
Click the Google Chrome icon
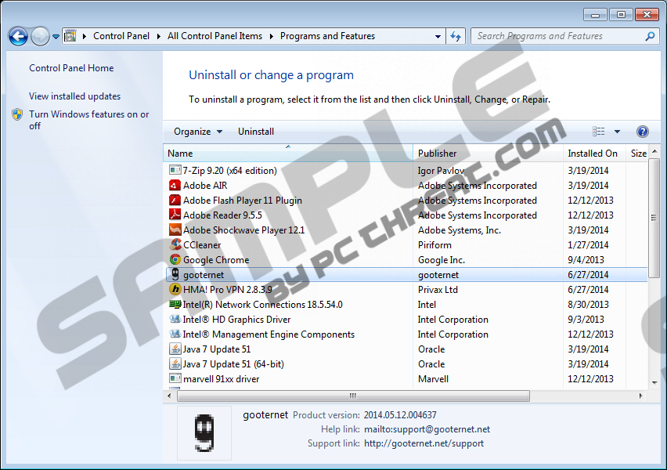(x=175, y=260)
